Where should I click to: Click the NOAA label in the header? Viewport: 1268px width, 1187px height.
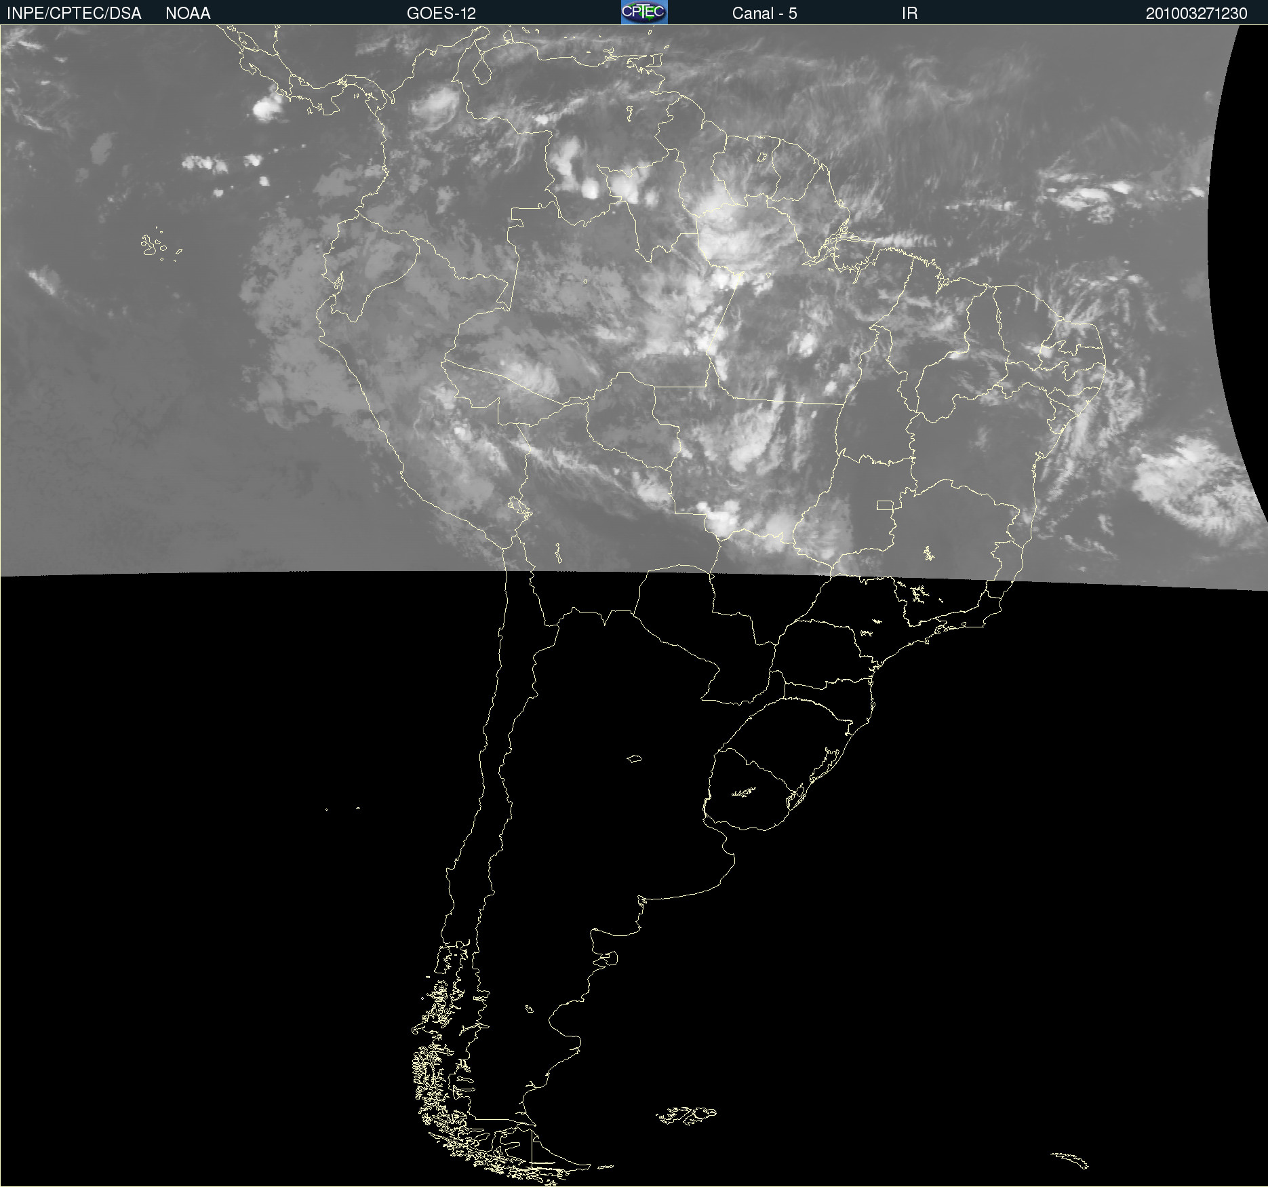click(x=188, y=14)
